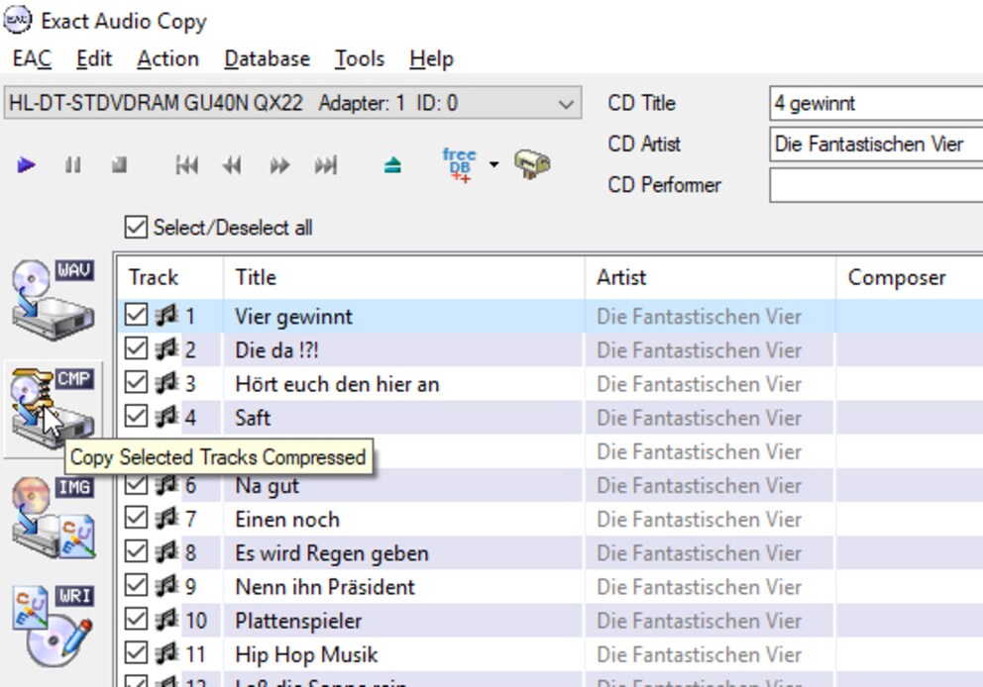
Task: Uncheck track 4 Saft checkbox
Action: (x=136, y=417)
